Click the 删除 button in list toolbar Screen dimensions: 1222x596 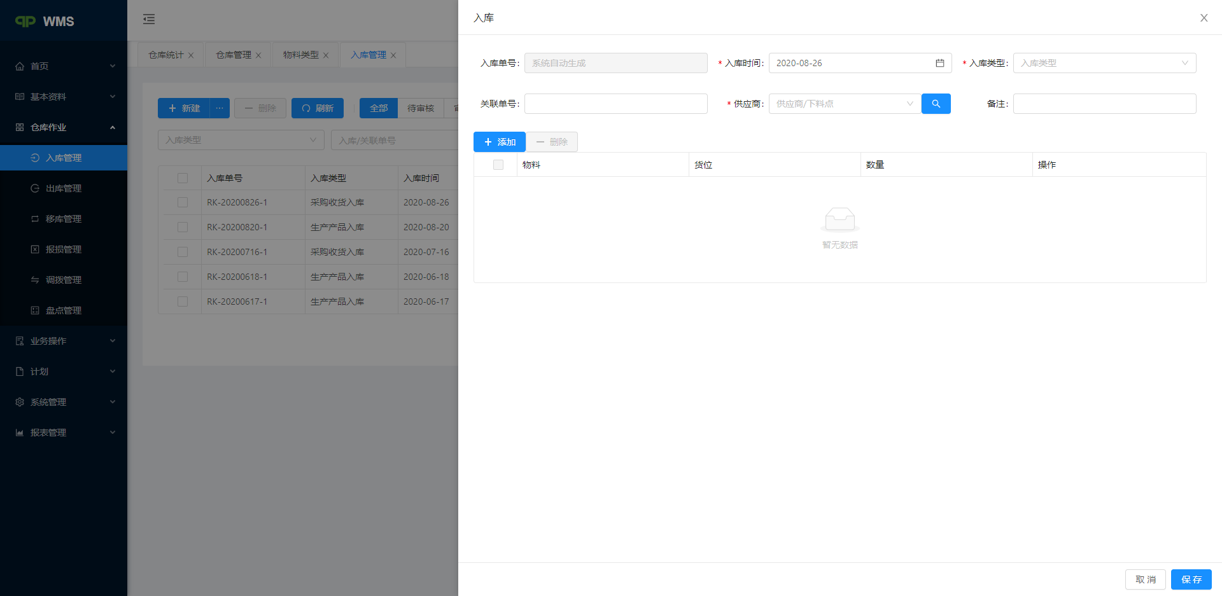tap(260, 108)
